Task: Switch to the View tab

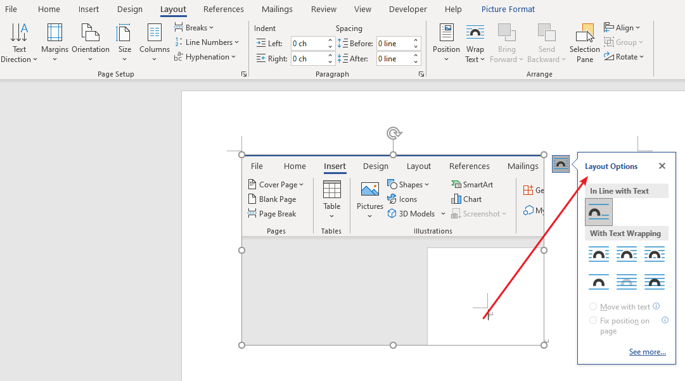Action: (362, 9)
